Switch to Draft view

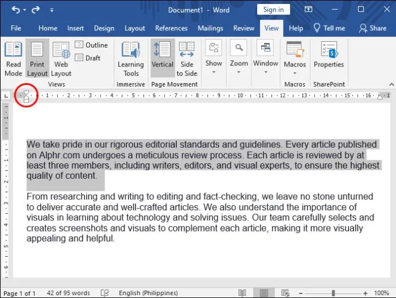88,58
